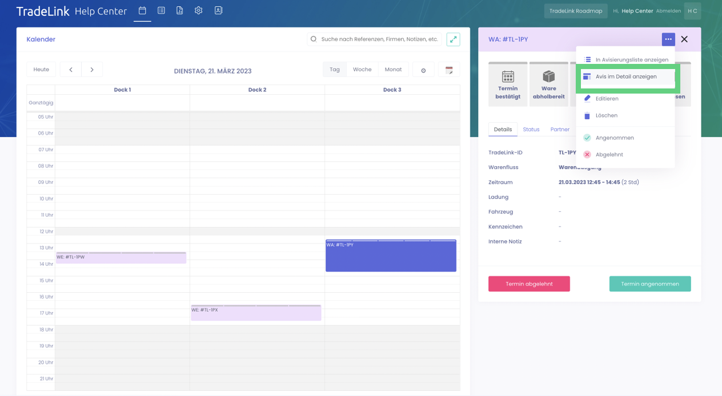Toggle the three-dots menu in WA: #TL-1PY panel
Image resolution: width=722 pixels, height=396 pixels.
[x=668, y=39]
